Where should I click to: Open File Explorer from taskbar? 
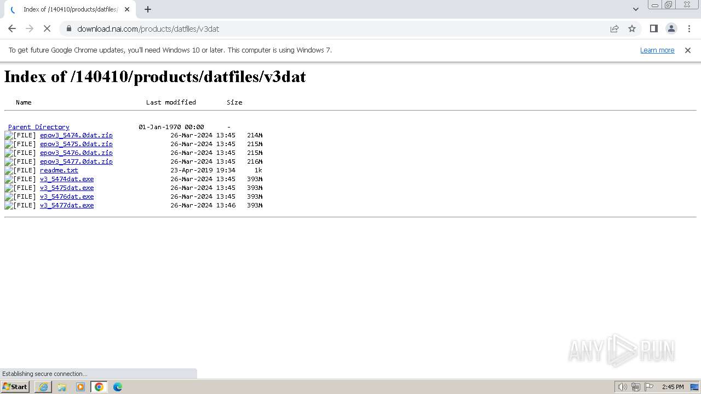click(62, 387)
